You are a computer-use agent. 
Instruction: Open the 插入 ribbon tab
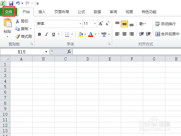(x=42, y=12)
